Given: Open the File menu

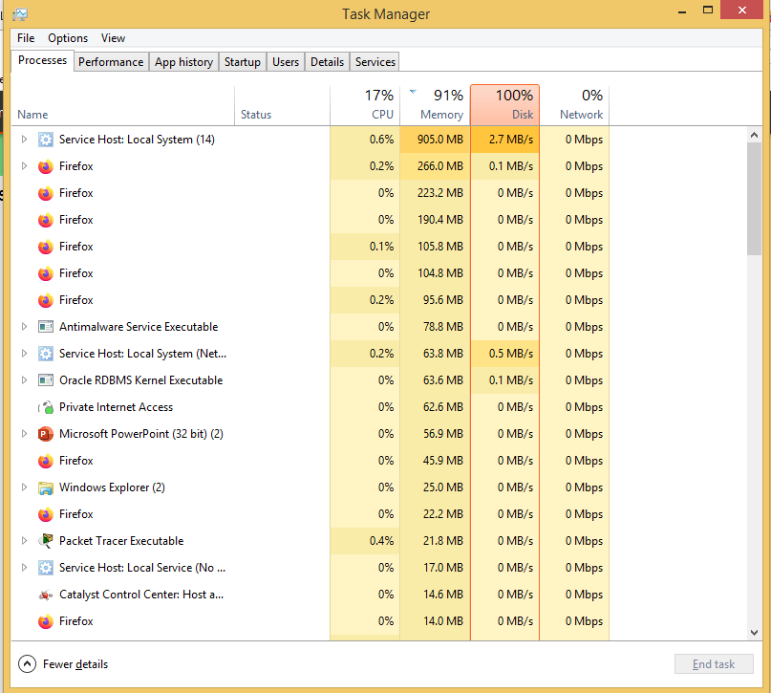Looking at the screenshot, I should 26,38.
